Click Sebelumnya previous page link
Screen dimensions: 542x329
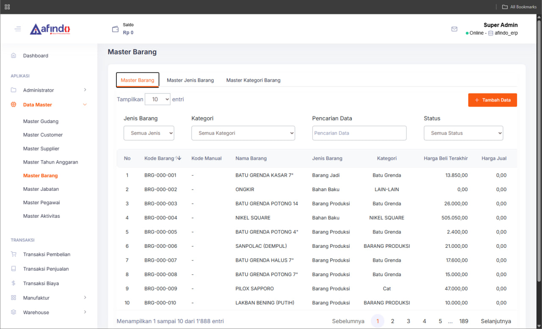tap(348, 321)
